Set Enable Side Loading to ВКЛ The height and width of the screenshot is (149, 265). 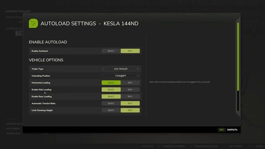tap(130, 89)
